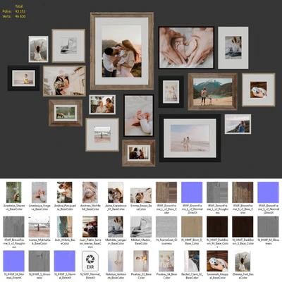Image resolution: width=282 pixels, height=282 pixels.
Task: Select the N_IHWF_M_Normal_DirectX purple normal map
Action: 13,261
